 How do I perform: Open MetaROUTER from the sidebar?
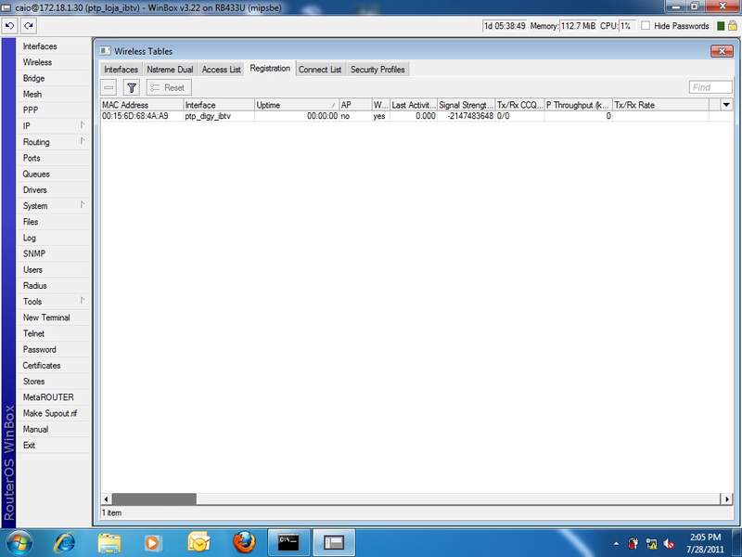tap(48, 397)
